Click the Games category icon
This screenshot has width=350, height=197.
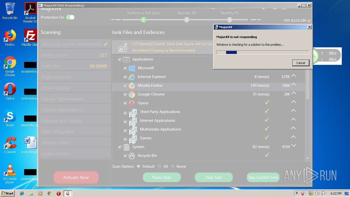tap(133, 139)
